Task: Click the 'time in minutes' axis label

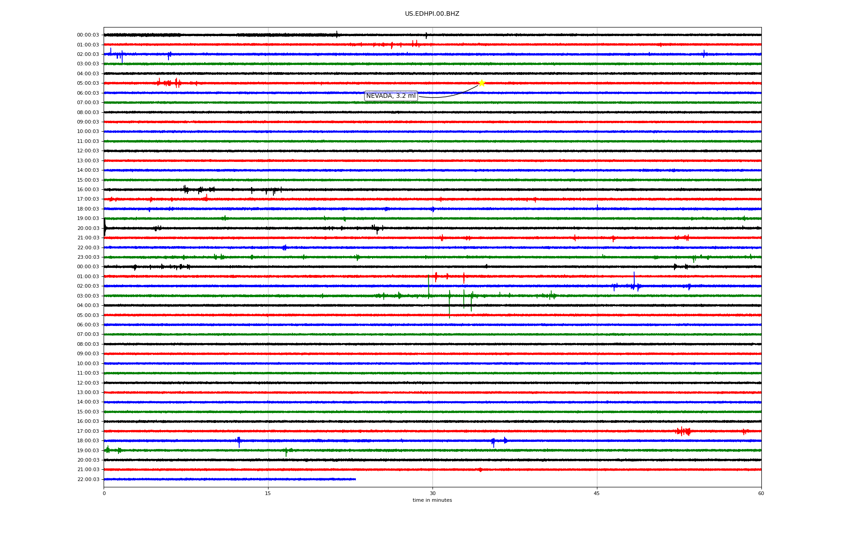Action: coord(432,500)
